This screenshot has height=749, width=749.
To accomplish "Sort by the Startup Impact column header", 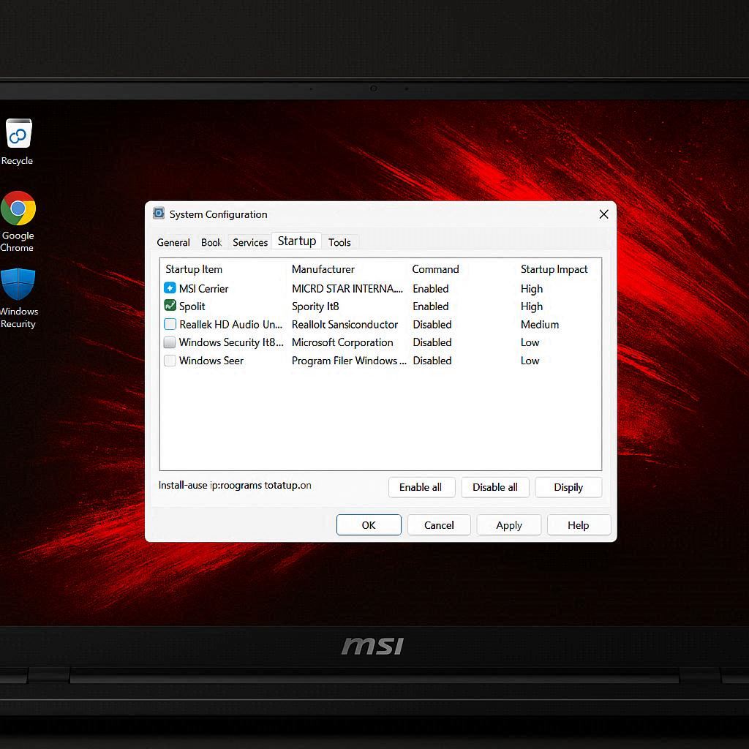I will [554, 269].
